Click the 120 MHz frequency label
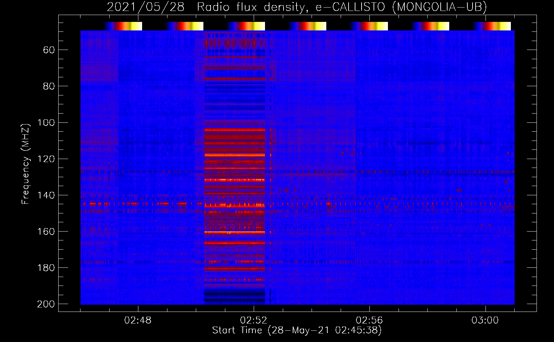This screenshot has width=554, height=342. pos(46,159)
